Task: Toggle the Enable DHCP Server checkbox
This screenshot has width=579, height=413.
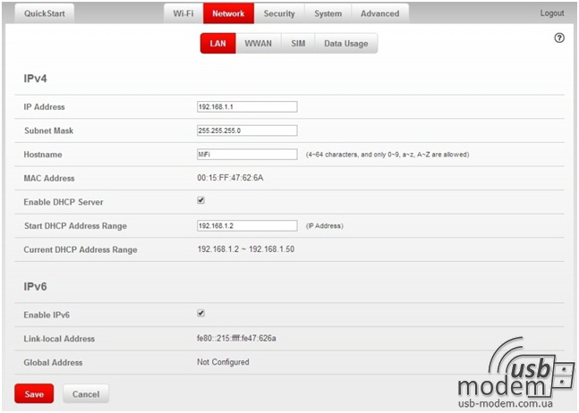Action: 200,200
